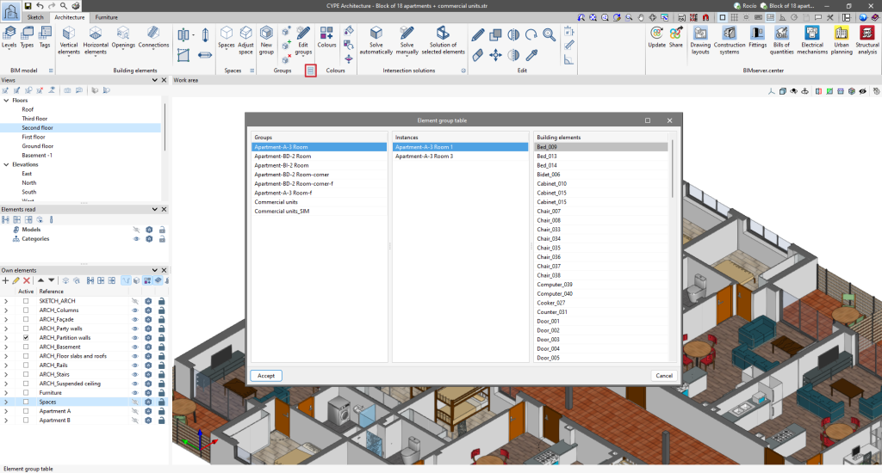Enable Active checkbox for ARCH_Columns
Viewport: 882px width, 473px height.
26,310
